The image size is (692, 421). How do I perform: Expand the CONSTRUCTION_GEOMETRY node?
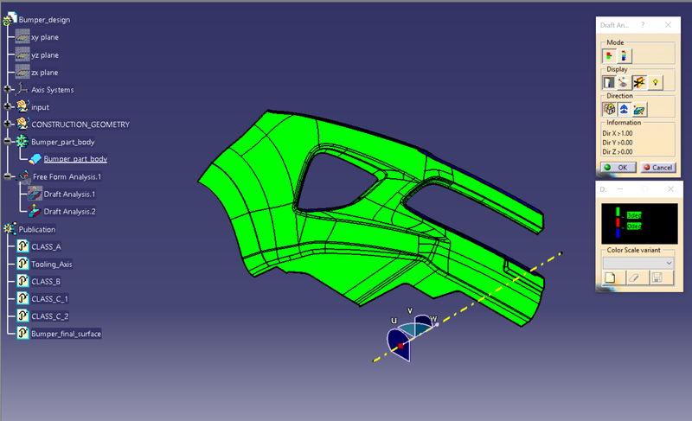tap(8, 124)
